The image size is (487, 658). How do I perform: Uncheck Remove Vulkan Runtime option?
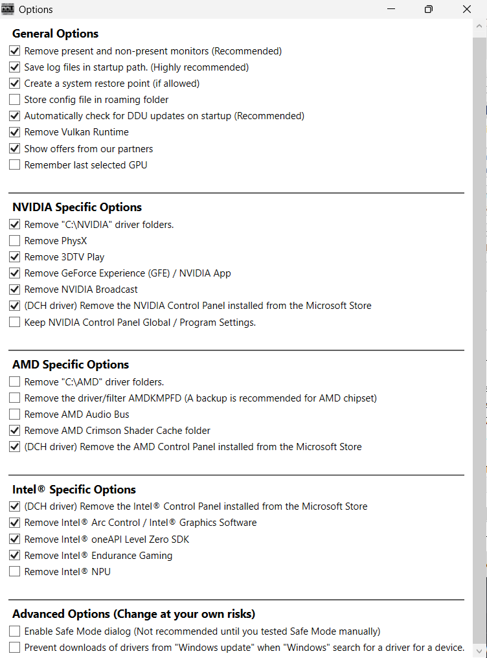coord(15,132)
